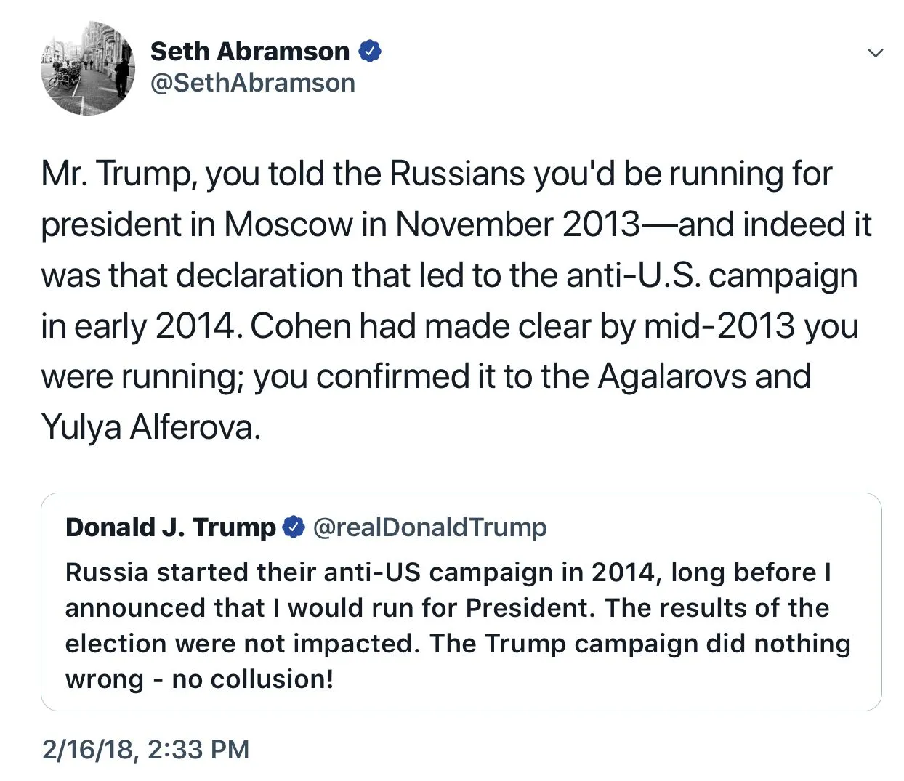The height and width of the screenshot is (781, 904).
Task: Click the word "Moscow" in the tweet
Action: [x=288, y=225]
